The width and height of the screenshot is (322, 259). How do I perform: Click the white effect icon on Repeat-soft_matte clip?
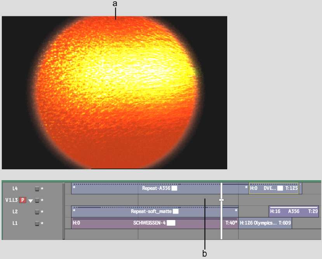pyautogui.click(x=176, y=212)
